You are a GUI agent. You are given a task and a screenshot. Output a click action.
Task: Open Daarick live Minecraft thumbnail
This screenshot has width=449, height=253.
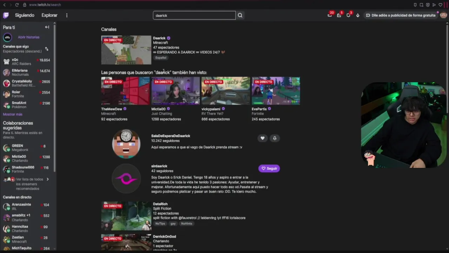tap(126, 50)
